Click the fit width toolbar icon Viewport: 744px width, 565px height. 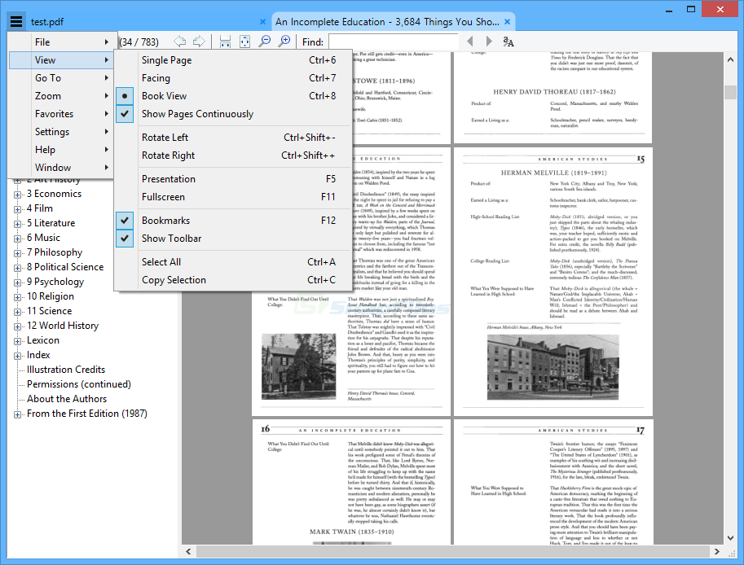point(225,42)
